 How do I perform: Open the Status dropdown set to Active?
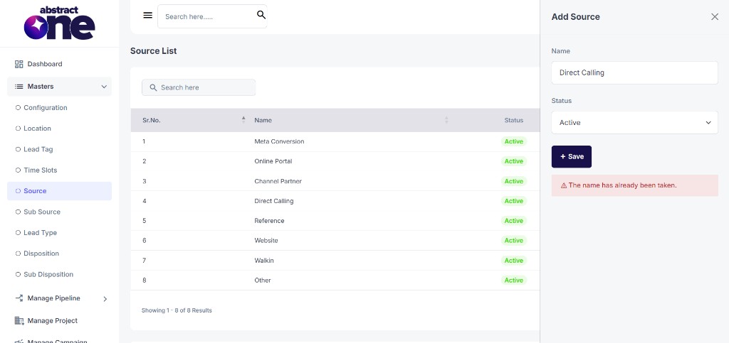click(x=634, y=123)
